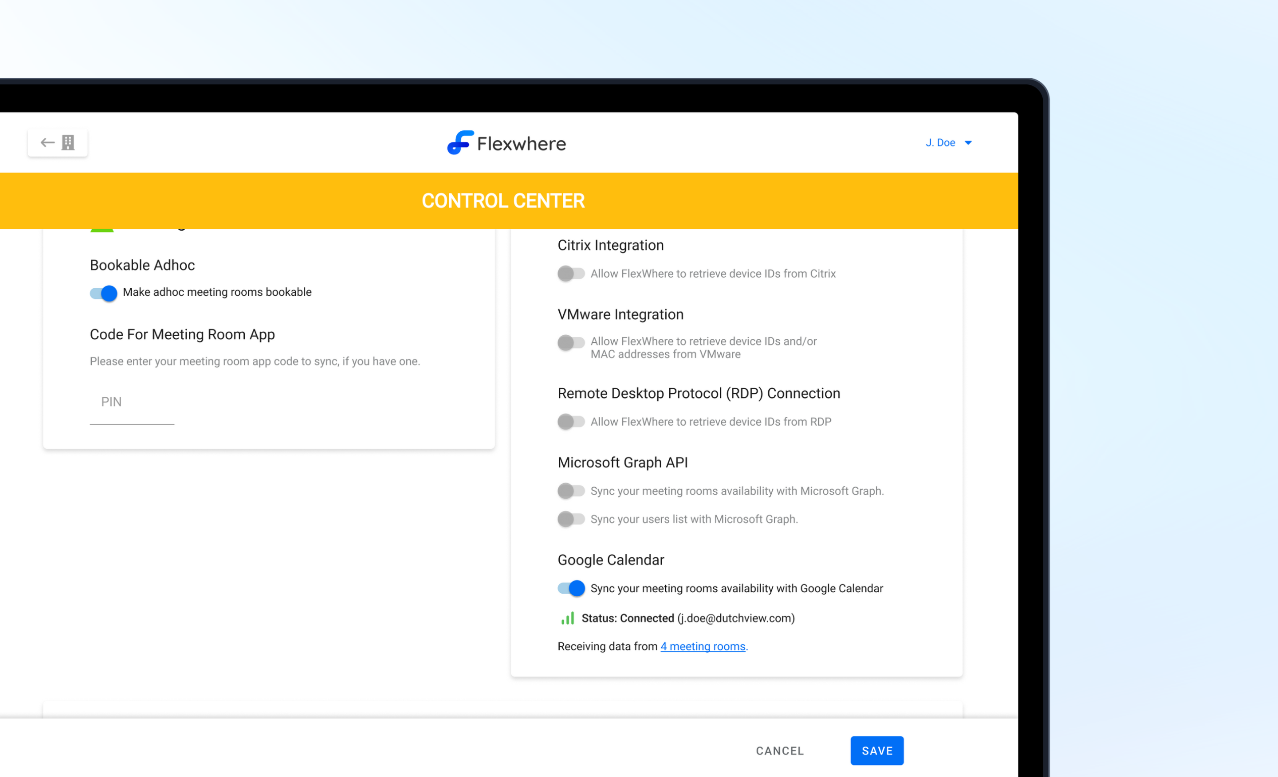Turn off Google Calendar sync toggle
The width and height of the screenshot is (1278, 777).
[x=570, y=588]
